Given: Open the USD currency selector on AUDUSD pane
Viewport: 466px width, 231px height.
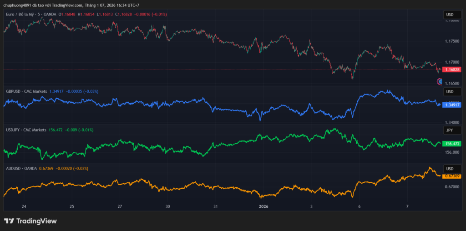Looking at the screenshot, I should click(452, 169).
